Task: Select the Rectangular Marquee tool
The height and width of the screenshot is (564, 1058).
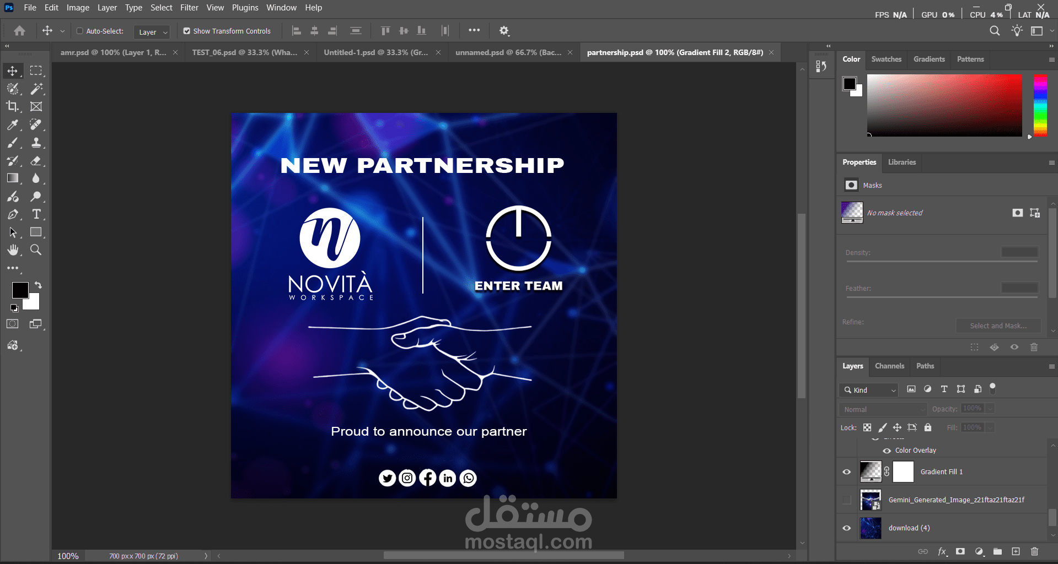Action: click(36, 71)
